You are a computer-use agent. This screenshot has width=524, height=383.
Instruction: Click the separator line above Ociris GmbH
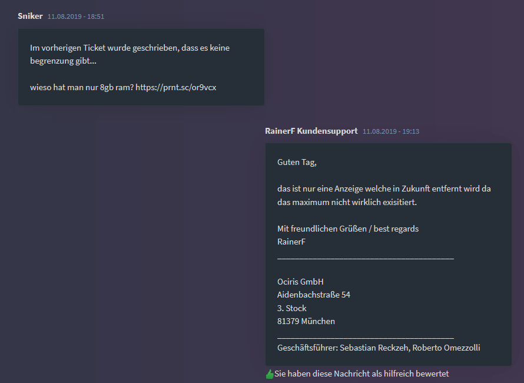pyautogui.click(x=365, y=256)
